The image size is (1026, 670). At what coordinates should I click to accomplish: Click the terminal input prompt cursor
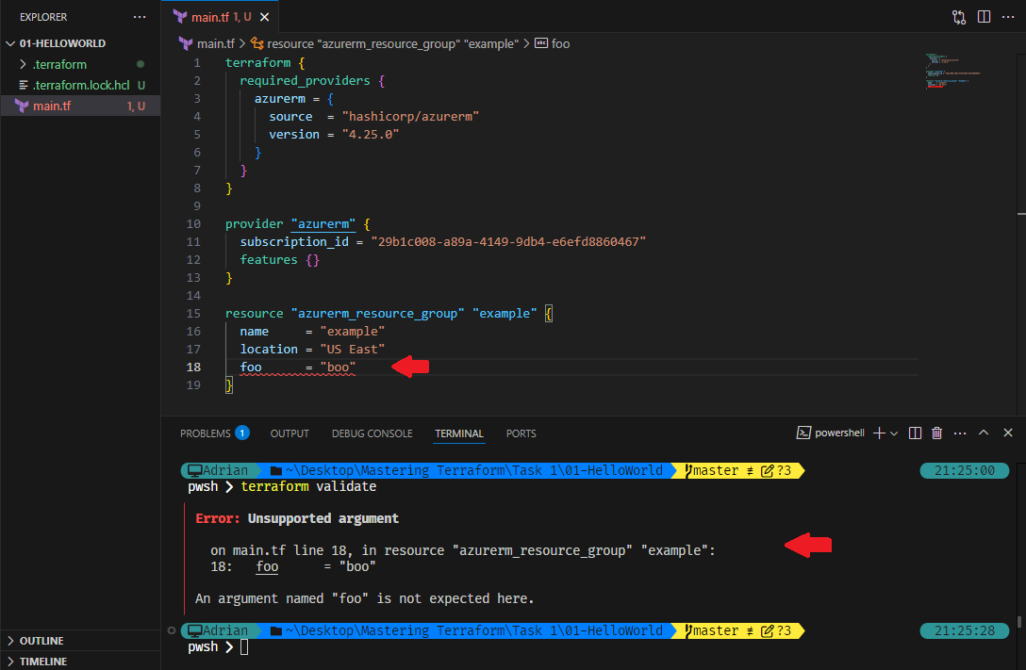(x=244, y=647)
